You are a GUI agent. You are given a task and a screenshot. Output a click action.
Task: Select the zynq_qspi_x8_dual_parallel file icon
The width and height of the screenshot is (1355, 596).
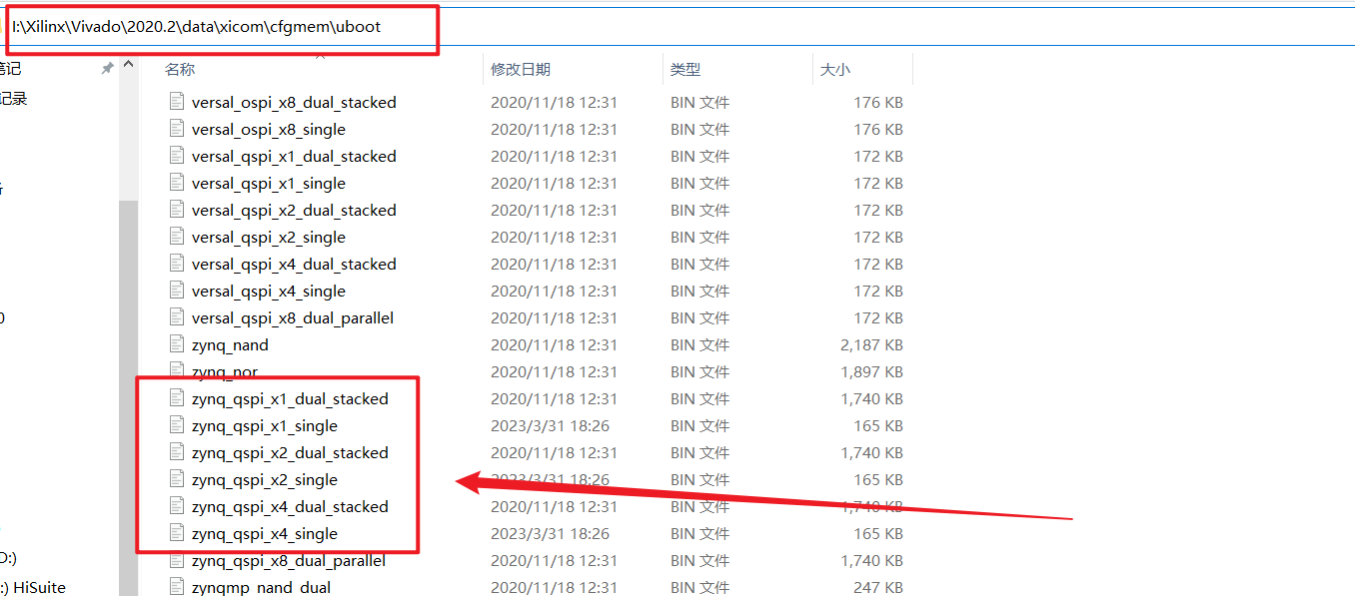coord(177,560)
